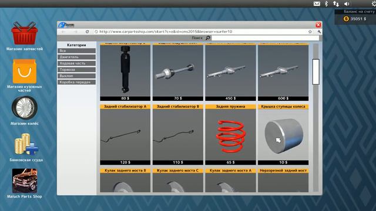Open the mail envelope icon

317,4
